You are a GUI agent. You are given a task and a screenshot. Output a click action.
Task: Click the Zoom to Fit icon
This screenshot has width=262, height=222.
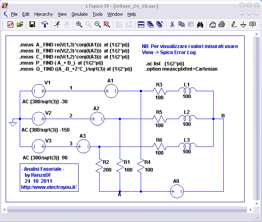tap(106, 24)
